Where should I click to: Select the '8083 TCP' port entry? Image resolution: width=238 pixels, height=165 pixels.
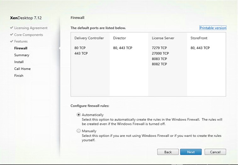pyautogui.click(x=159, y=59)
